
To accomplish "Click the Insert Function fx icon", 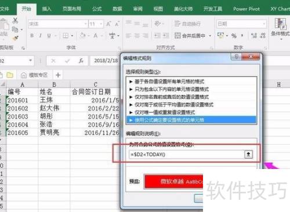I will tap(81, 61).
